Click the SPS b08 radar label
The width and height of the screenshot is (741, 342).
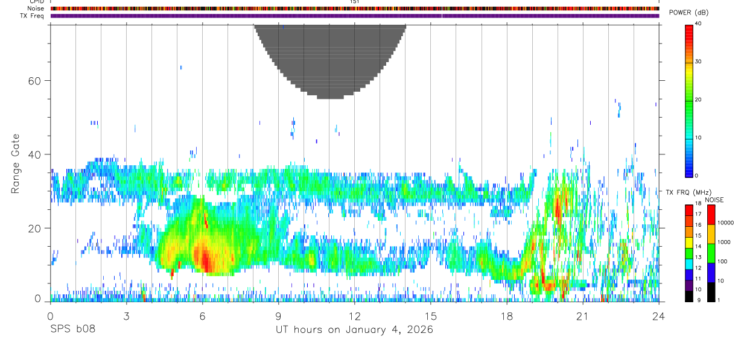(x=72, y=329)
